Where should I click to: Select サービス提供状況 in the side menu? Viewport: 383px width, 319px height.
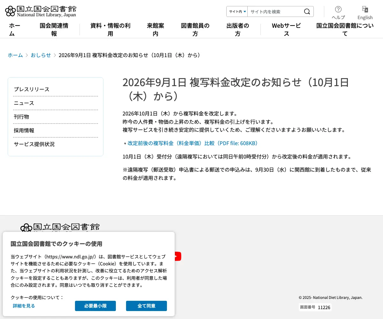(56, 144)
